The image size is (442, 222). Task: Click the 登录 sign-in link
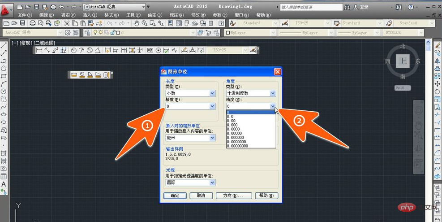[x=364, y=7]
